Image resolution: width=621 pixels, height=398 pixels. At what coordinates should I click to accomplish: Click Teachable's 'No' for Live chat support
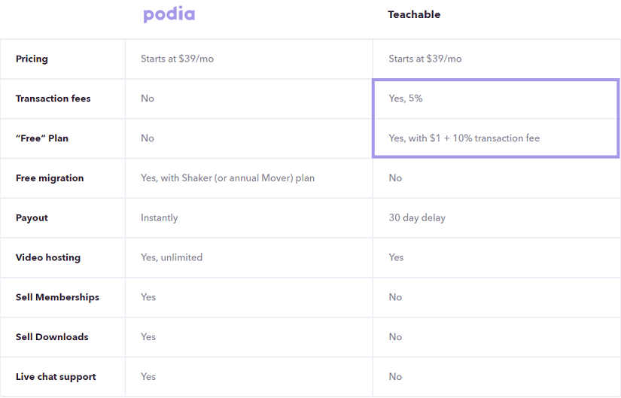(x=395, y=377)
